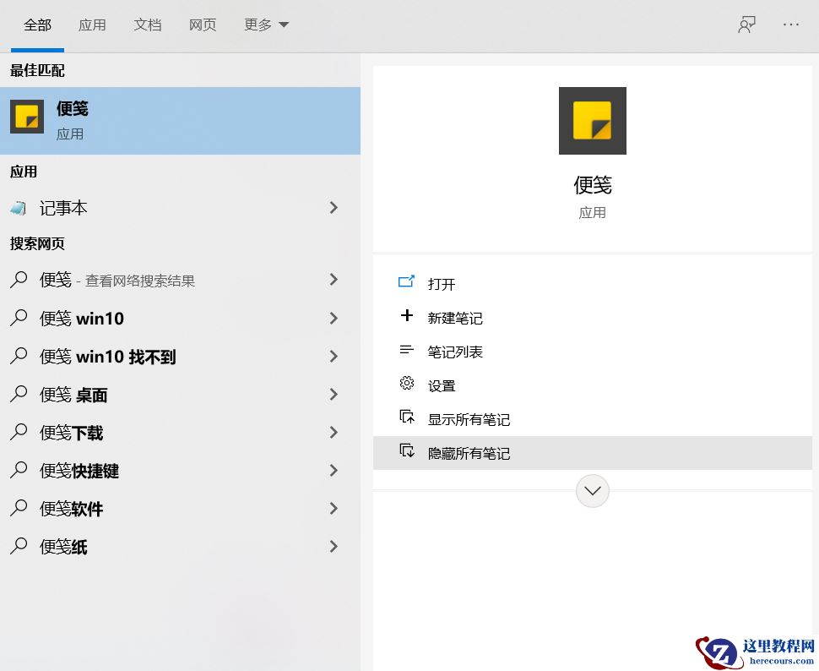
Task: Switch to the 应用 tab
Action: point(93,25)
